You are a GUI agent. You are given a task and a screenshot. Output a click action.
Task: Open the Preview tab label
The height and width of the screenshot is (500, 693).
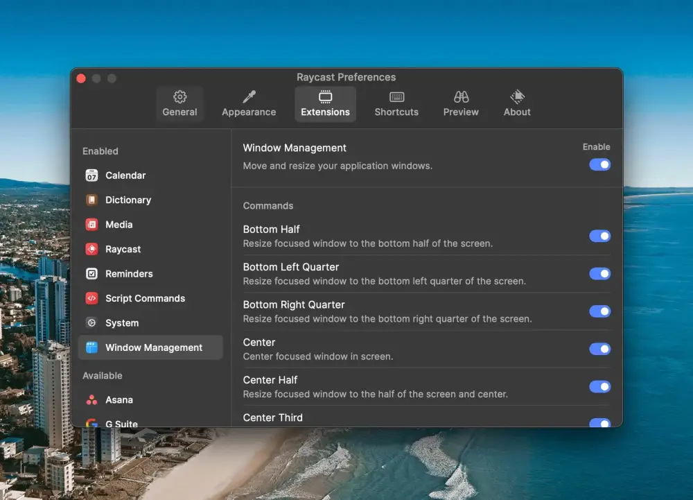pyautogui.click(x=461, y=112)
